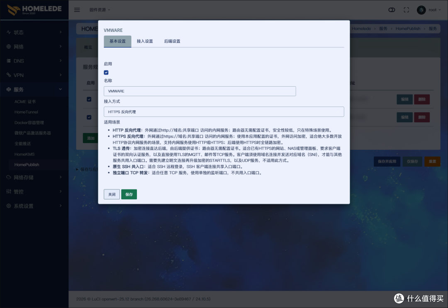448x308 pixels.
Task: Open Docker容器管理 submenu item
Action: coord(29,123)
